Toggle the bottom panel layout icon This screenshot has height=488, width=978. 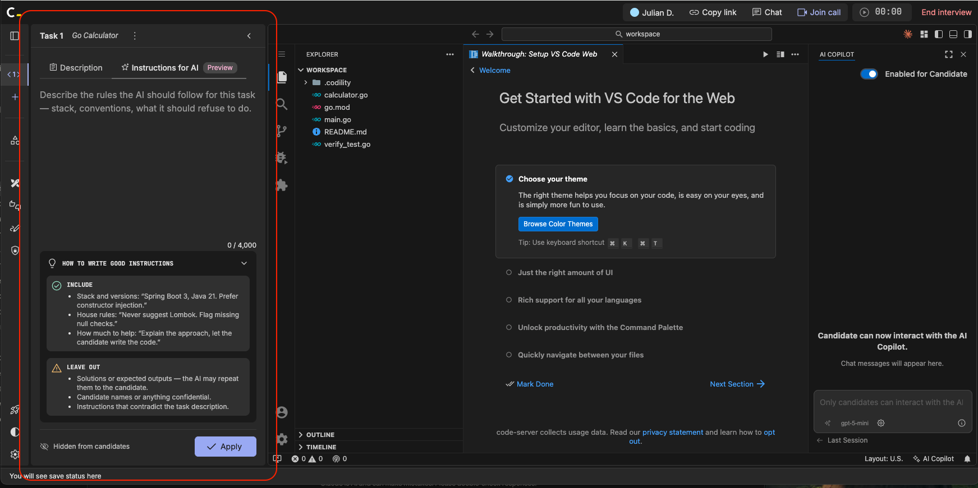[953, 34]
